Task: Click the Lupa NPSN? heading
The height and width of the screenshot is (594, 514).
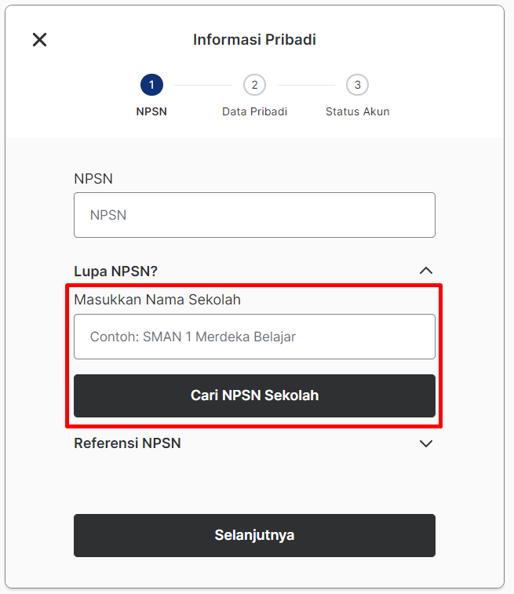Action: [x=115, y=271]
